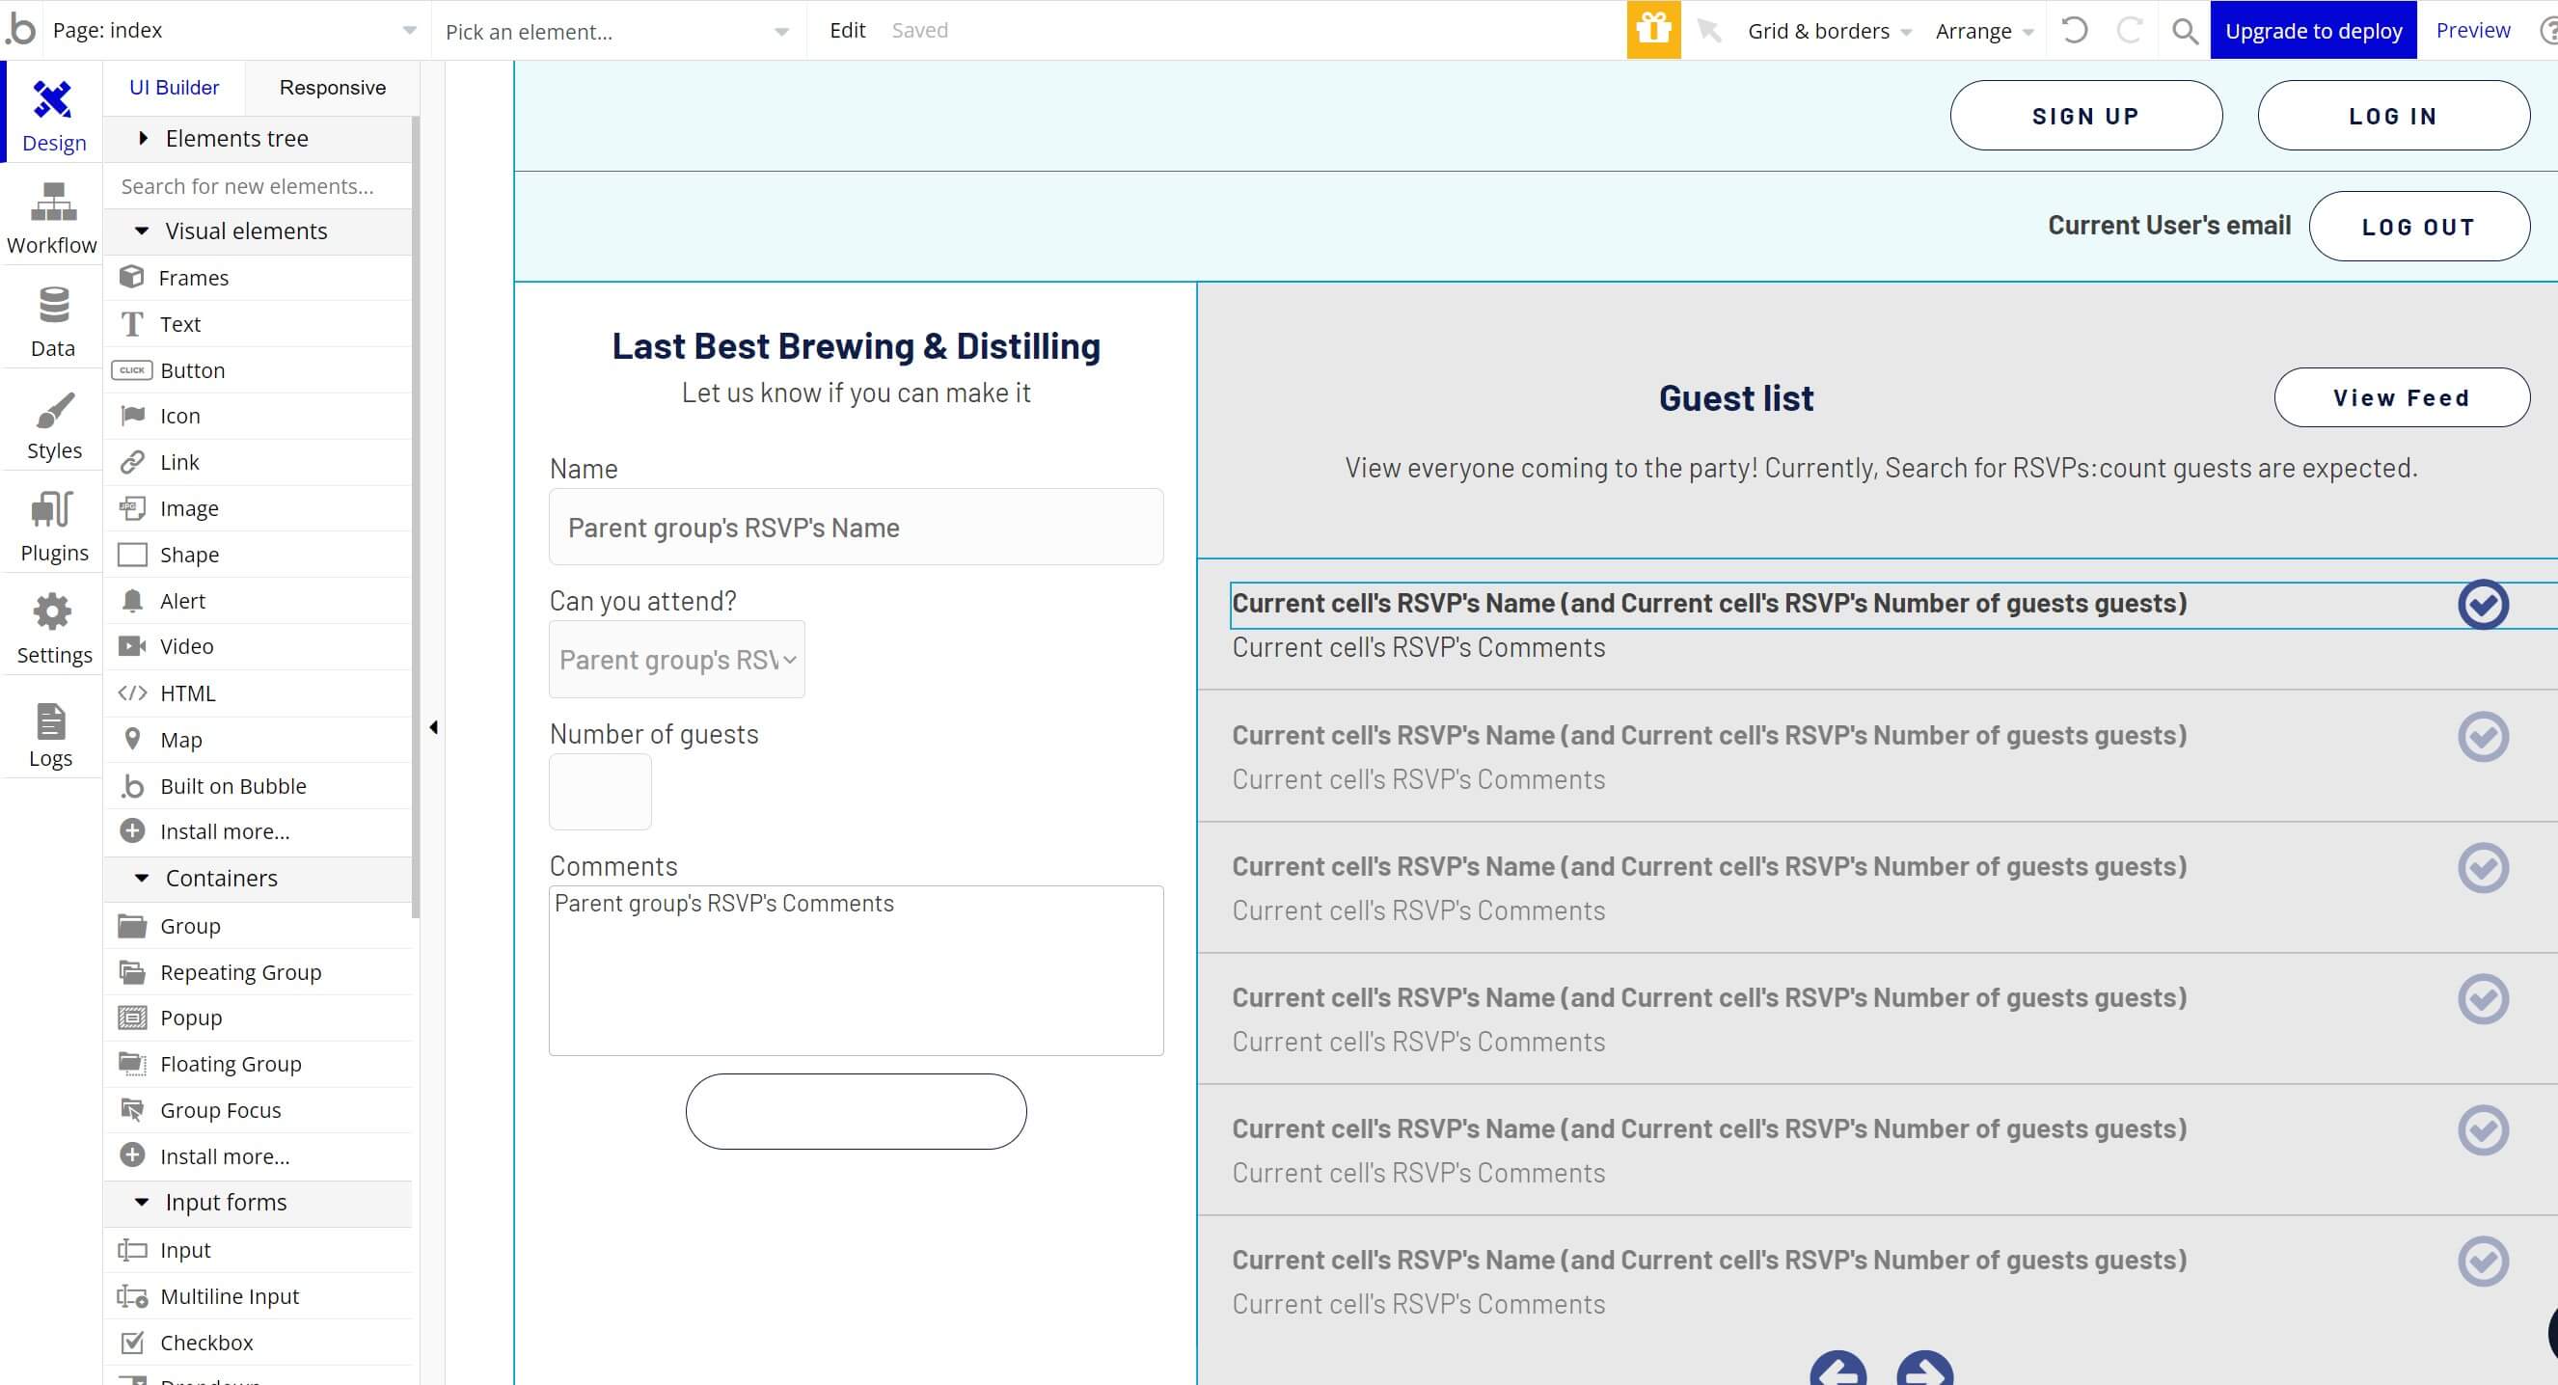Click the Preview link
The width and height of the screenshot is (2558, 1385).
2472,30
